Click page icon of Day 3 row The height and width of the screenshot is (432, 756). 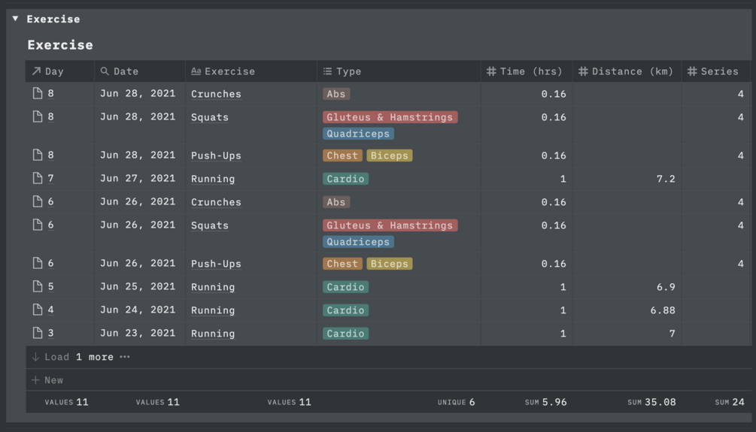coord(37,334)
